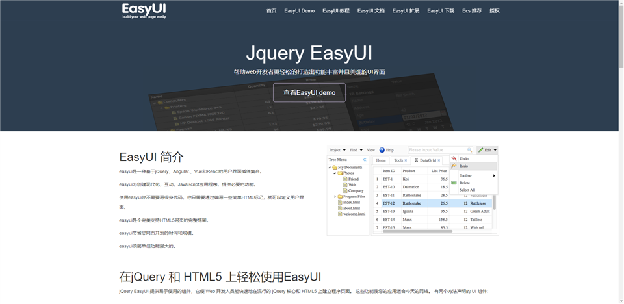The height and width of the screenshot is (304, 624).
Task: Open the Edit pencil dropdown button
Action: tap(487, 150)
